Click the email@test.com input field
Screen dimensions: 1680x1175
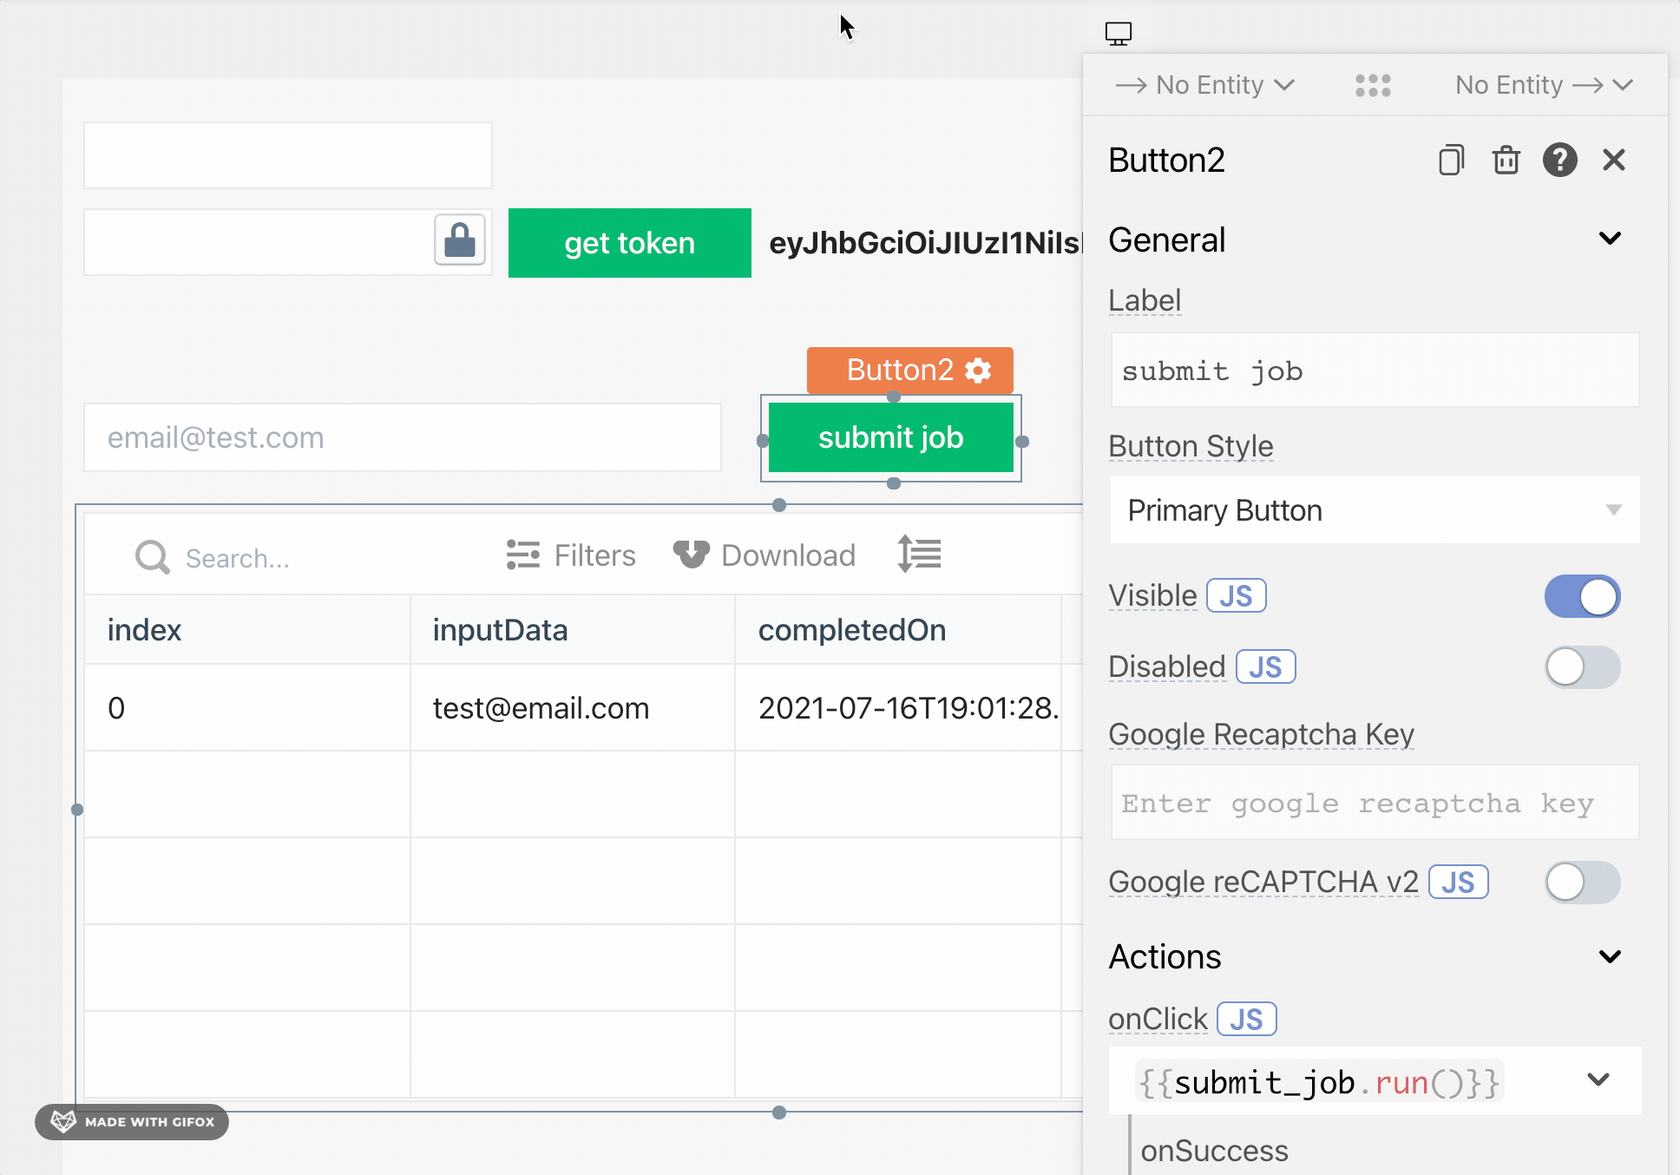coord(402,438)
